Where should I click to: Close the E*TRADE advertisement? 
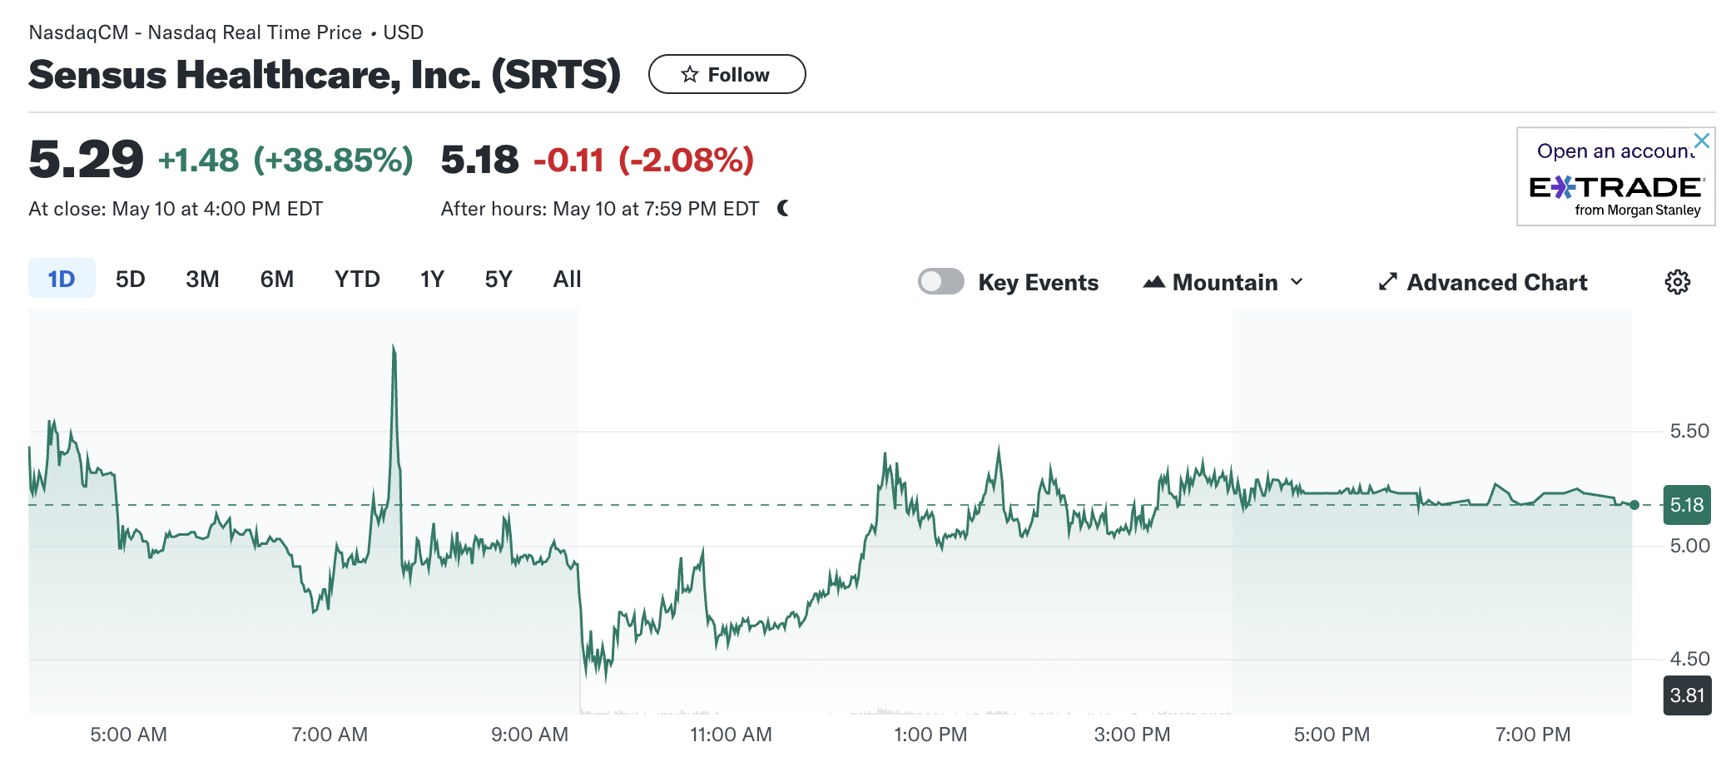[1702, 141]
